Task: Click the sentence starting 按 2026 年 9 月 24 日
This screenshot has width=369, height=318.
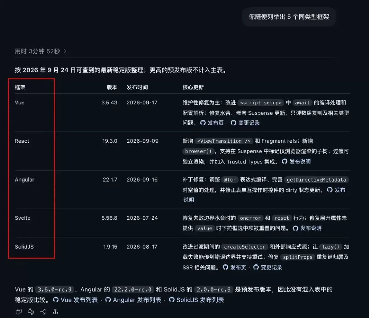Action: pyautogui.click(x=121, y=70)
